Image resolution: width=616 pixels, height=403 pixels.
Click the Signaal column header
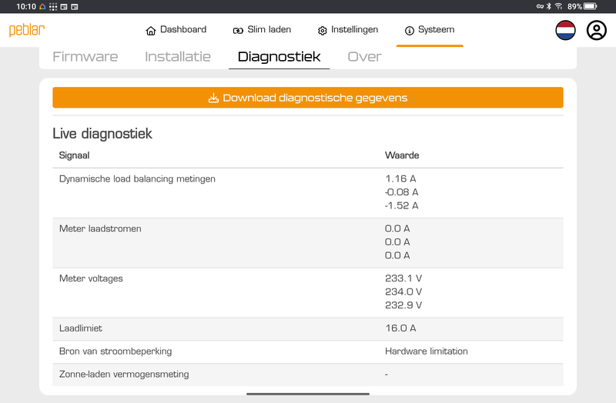[74, 155]
